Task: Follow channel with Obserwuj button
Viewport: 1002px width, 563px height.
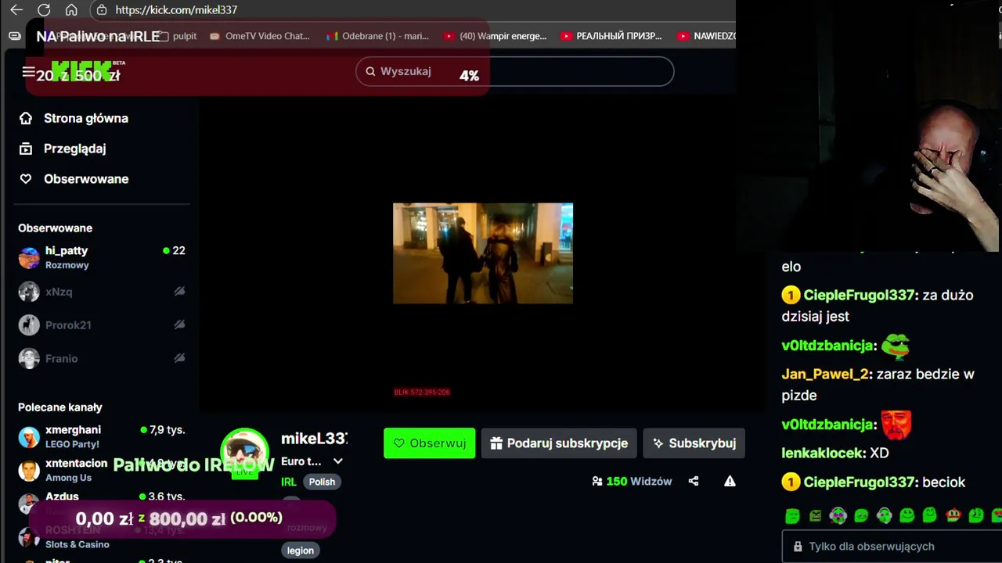Action: pos(429,443)
